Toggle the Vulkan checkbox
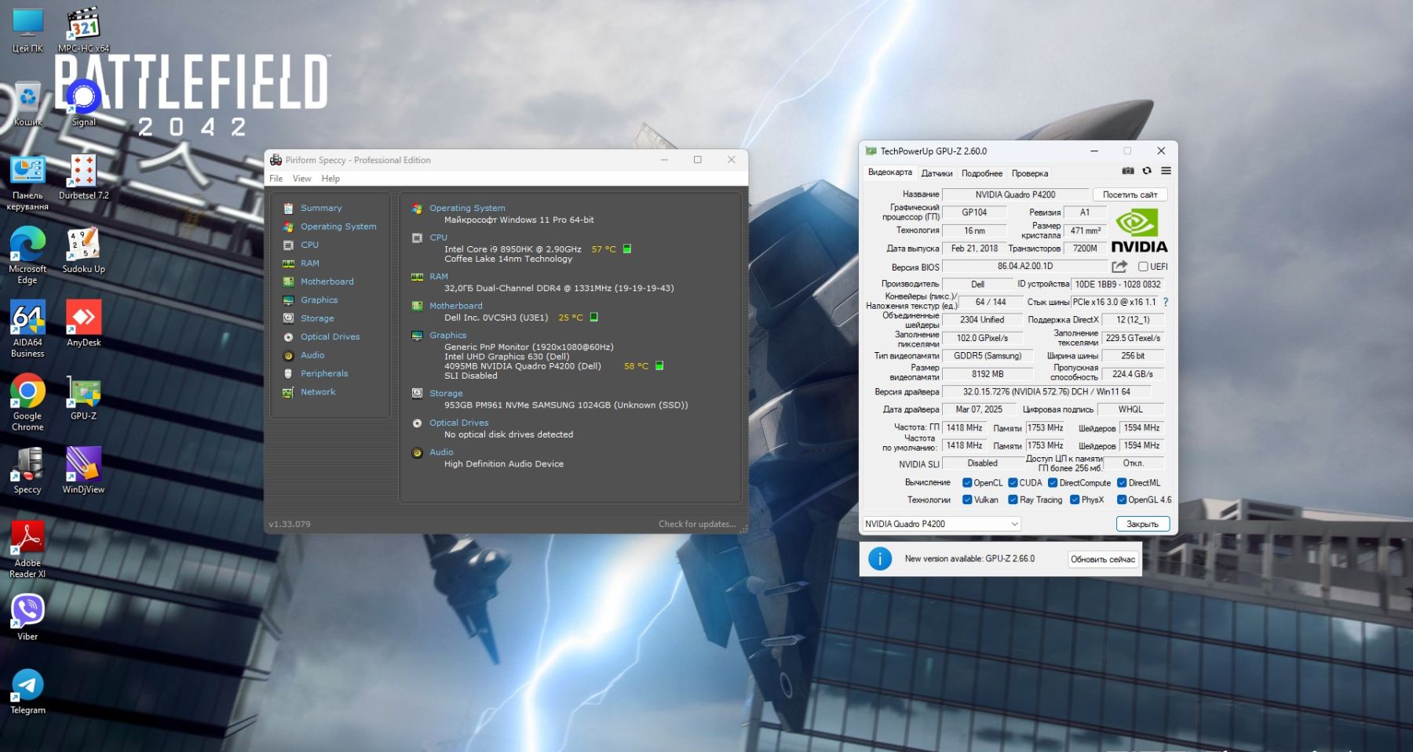The height and width of the screenshot is (752, 1413). tap(967, 500)
